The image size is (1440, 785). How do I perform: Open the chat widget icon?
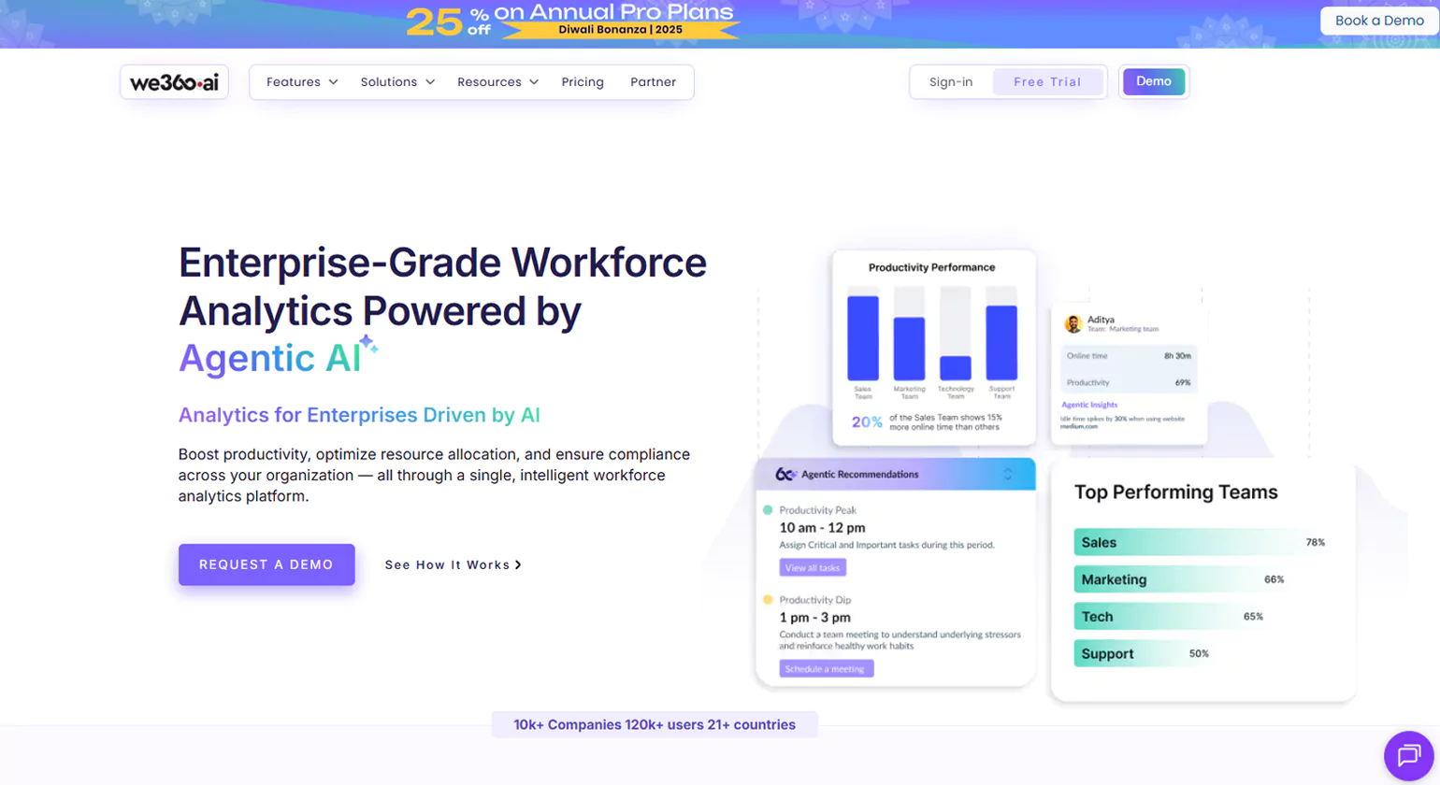click(1408, 755)
